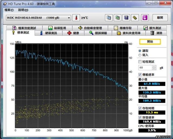Click the 離開 button

click(160, 18)
